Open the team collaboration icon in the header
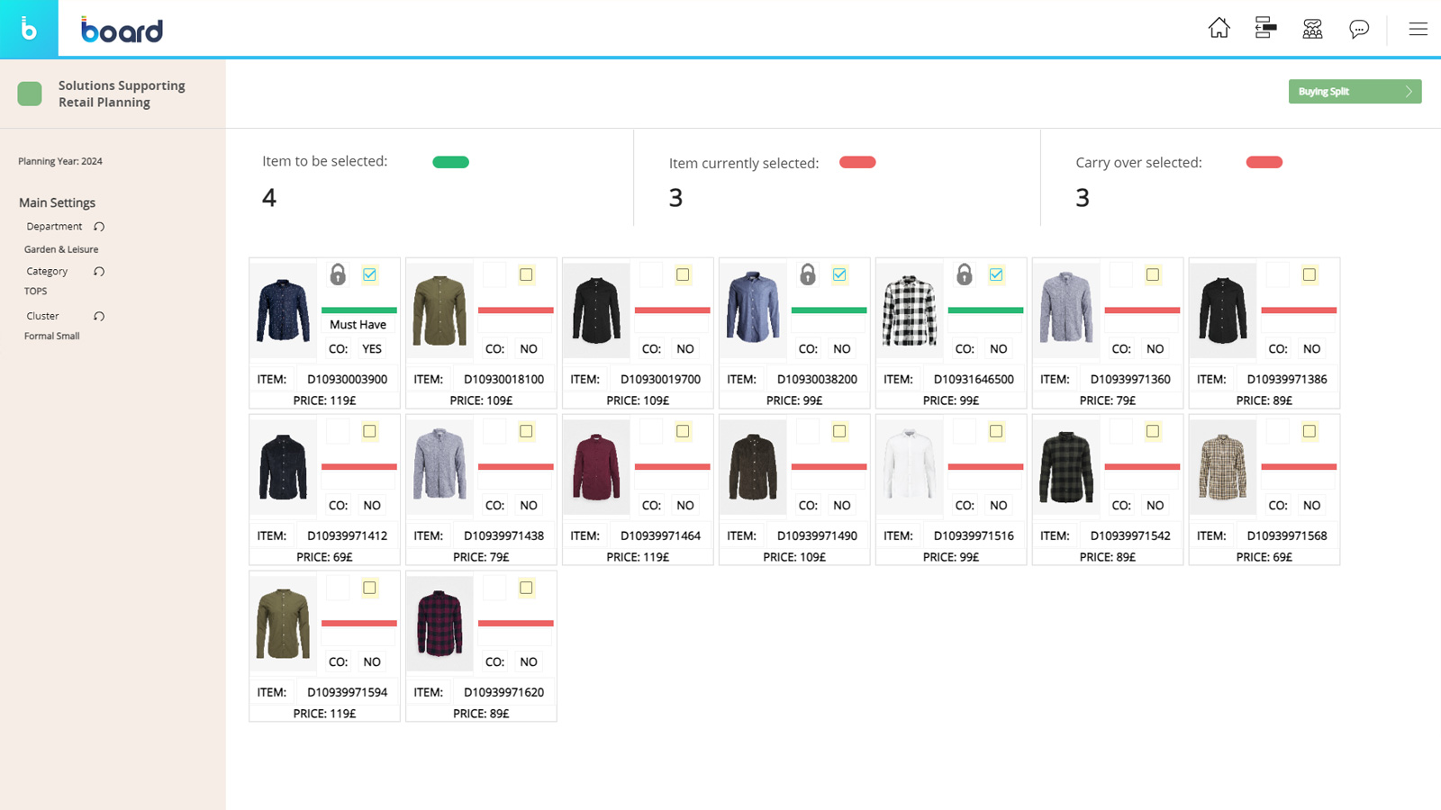The width and height of the screenshot is (1441, 810). pyautogui.click(x=1312, y=28)
